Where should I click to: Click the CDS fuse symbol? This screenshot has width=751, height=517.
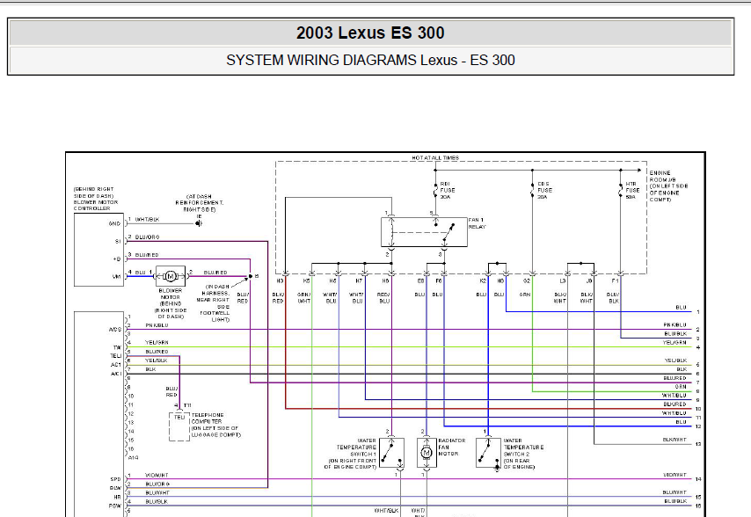coord(532,190)
